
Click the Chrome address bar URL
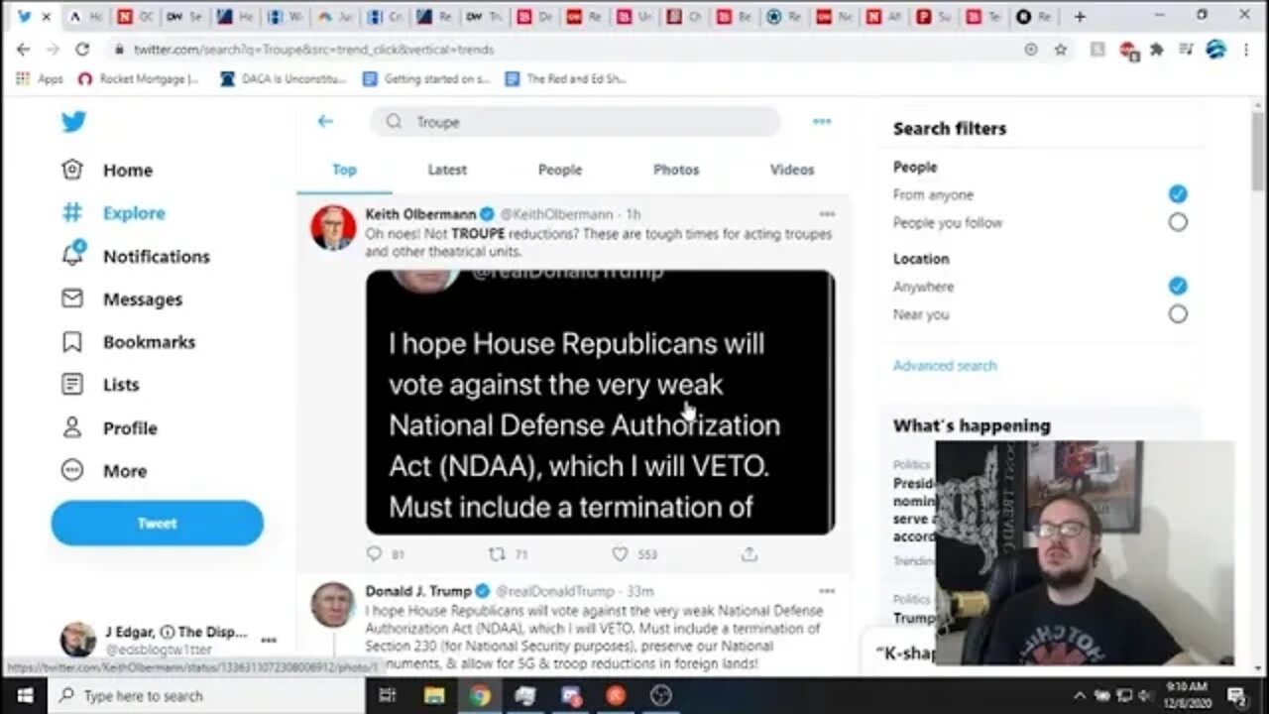coord(314,50)
